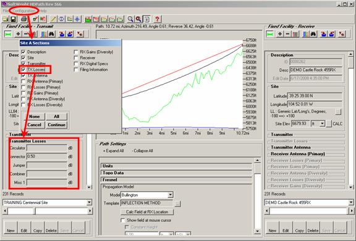The height and width of the screenshot is (241, 356).
Task: Open DEMO Castle Rock 455RX record dropdown
Action: click(351, 202)
